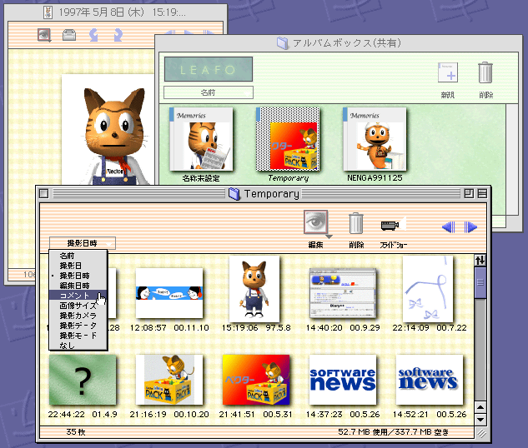This screenshot has height=448, width=528.
Task: Click the eye Edit icon in Temporary window
Action: point(315,222)
